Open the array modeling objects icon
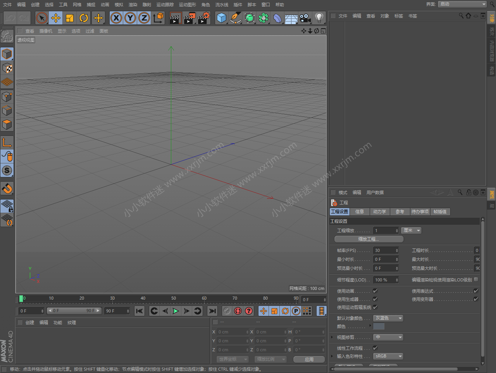 263,18
